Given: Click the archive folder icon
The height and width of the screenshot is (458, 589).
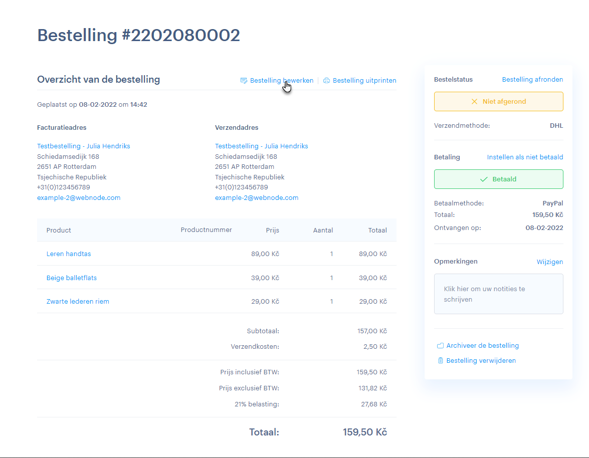Looking at the screenshot, I should (440, 346).
